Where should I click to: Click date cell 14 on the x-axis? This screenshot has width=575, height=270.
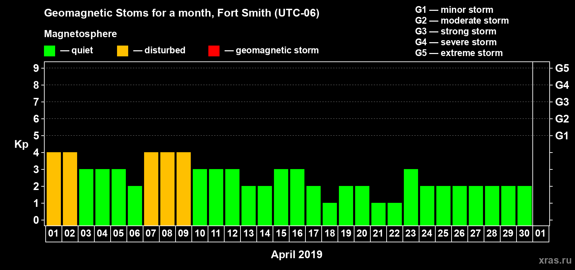click(x=265, y=234)
